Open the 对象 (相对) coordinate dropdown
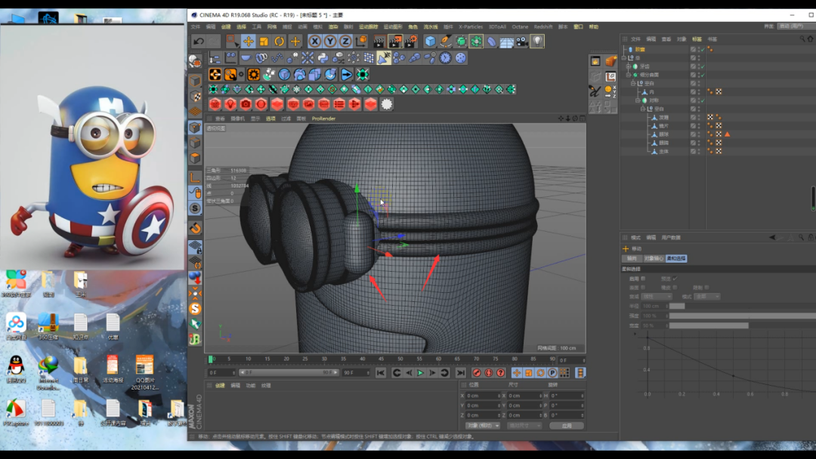The image size is (816, 459). click(x=482, y=426)
